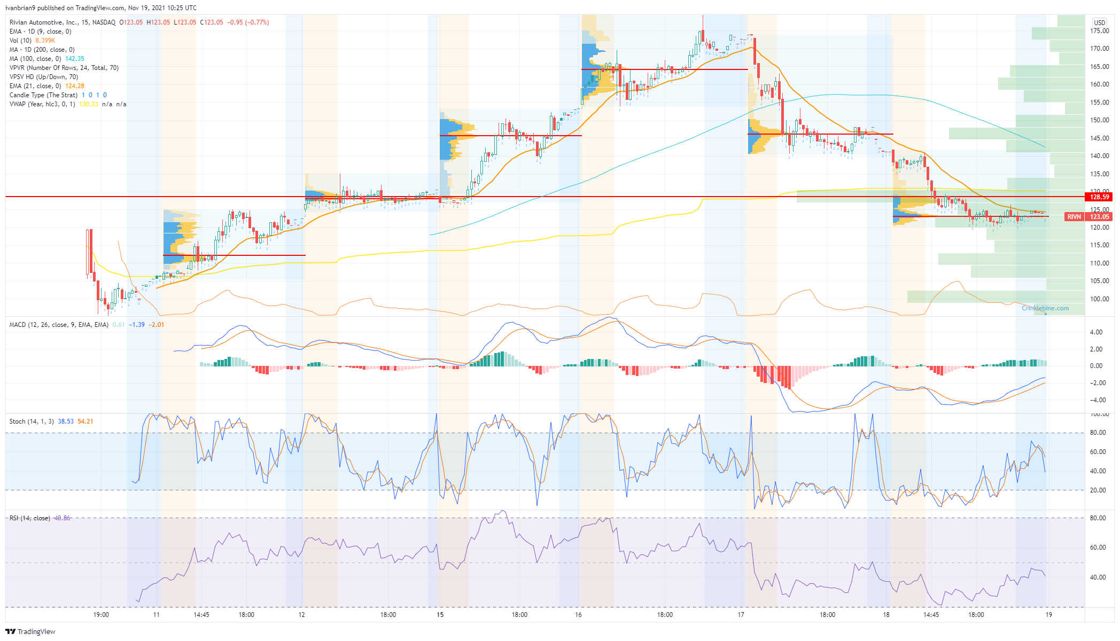
Task: Click the date label 15 on time axis
Action: point(440,615)
